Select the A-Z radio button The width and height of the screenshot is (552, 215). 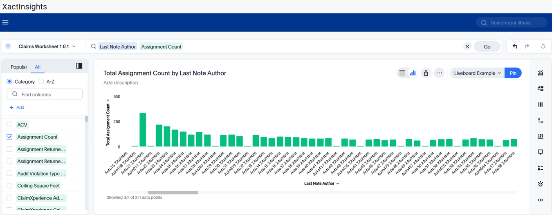point(41,82)
